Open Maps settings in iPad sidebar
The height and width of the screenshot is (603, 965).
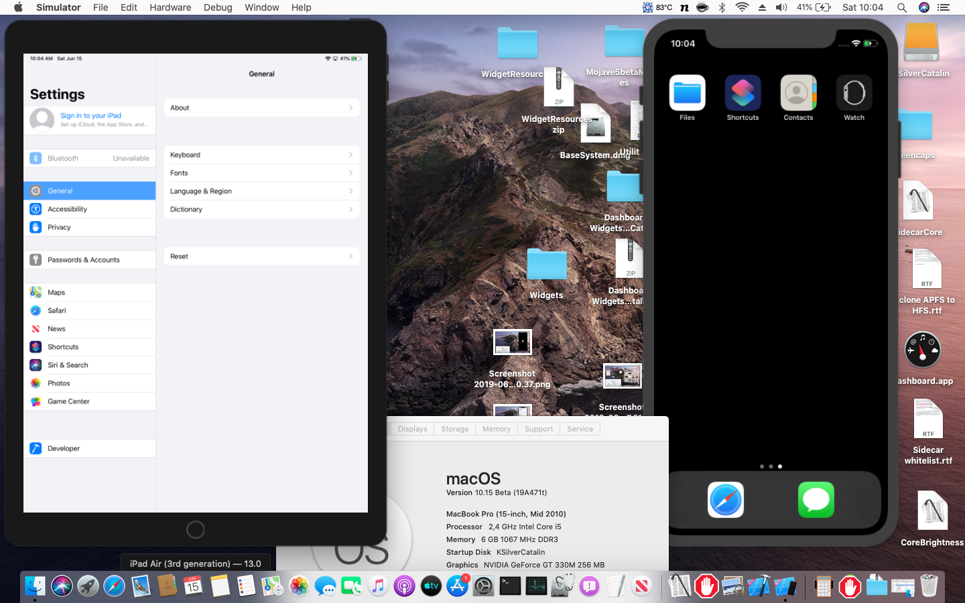[x=90, y=293]
